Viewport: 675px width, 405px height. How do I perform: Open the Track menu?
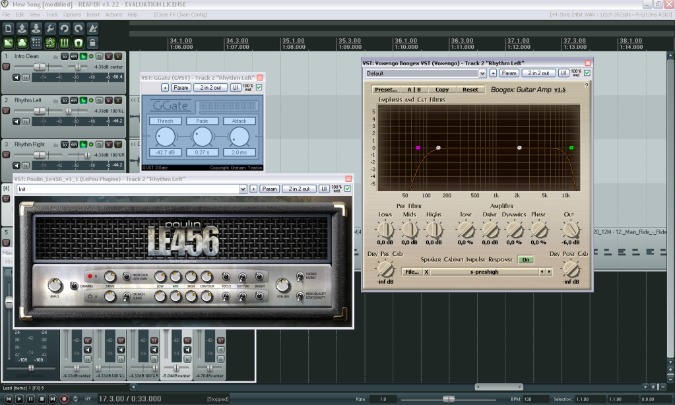coord(51,15)
